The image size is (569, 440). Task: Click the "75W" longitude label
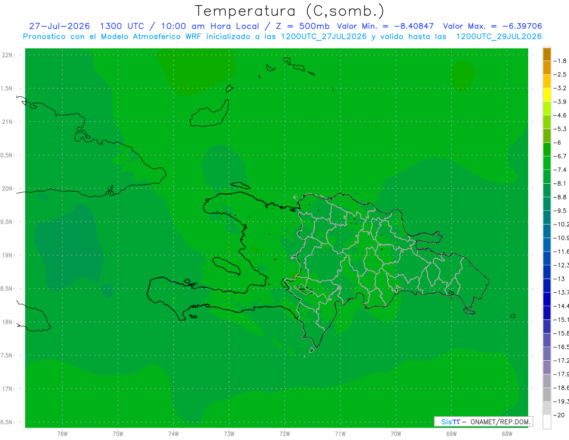118,434
